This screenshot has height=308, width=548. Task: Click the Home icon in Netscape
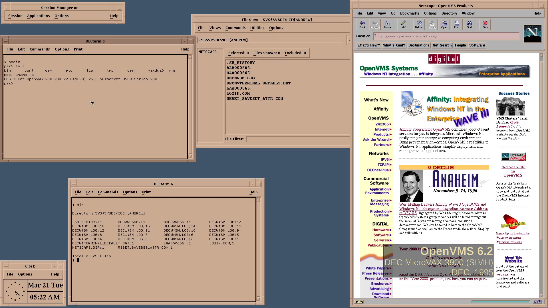click(387, 25)
